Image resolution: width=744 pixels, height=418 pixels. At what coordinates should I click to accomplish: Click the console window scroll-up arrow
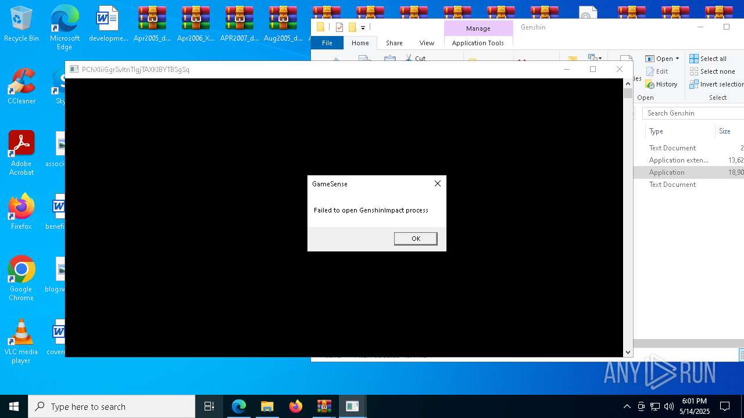628,83
